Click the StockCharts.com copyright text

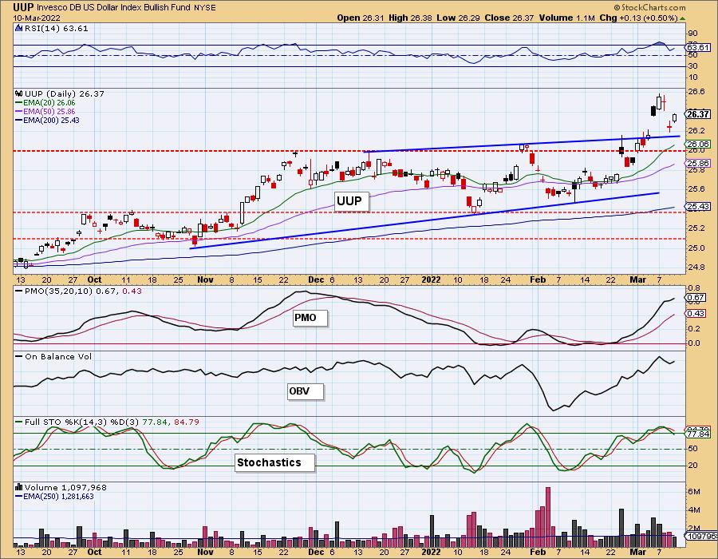[x=649, y=7]
